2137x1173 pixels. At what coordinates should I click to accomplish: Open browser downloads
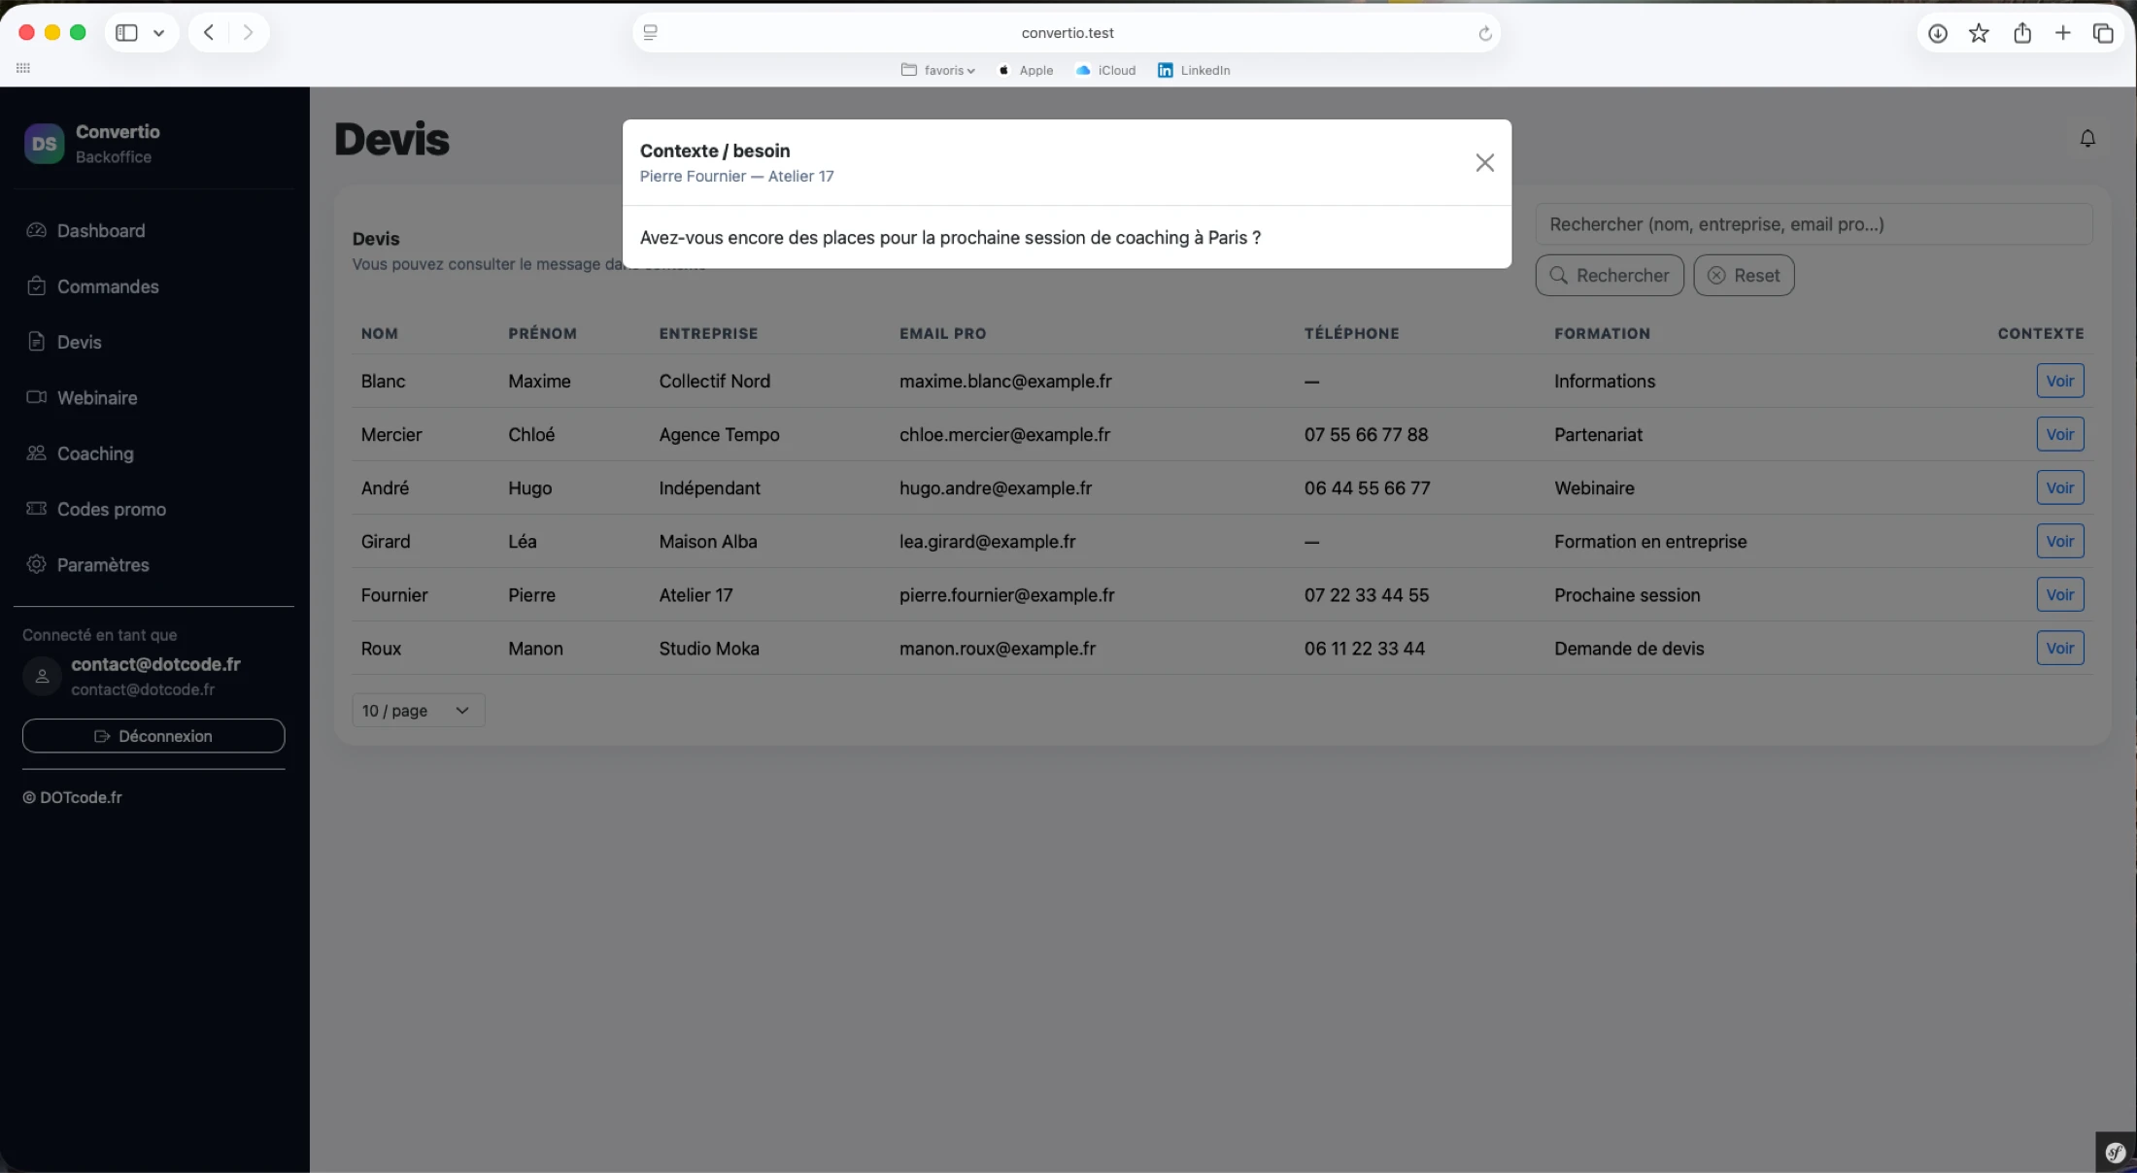coord(1938,33)
